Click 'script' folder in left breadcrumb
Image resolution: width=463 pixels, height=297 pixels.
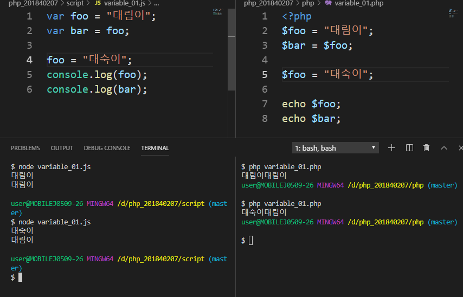coord(75,3)
